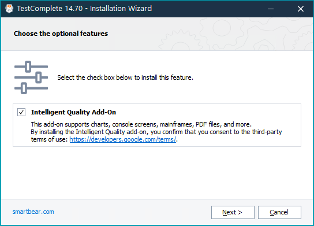Open the developers.google.com terms link
The width and height of the screenshot is (314, 226).
pos(123,139)
